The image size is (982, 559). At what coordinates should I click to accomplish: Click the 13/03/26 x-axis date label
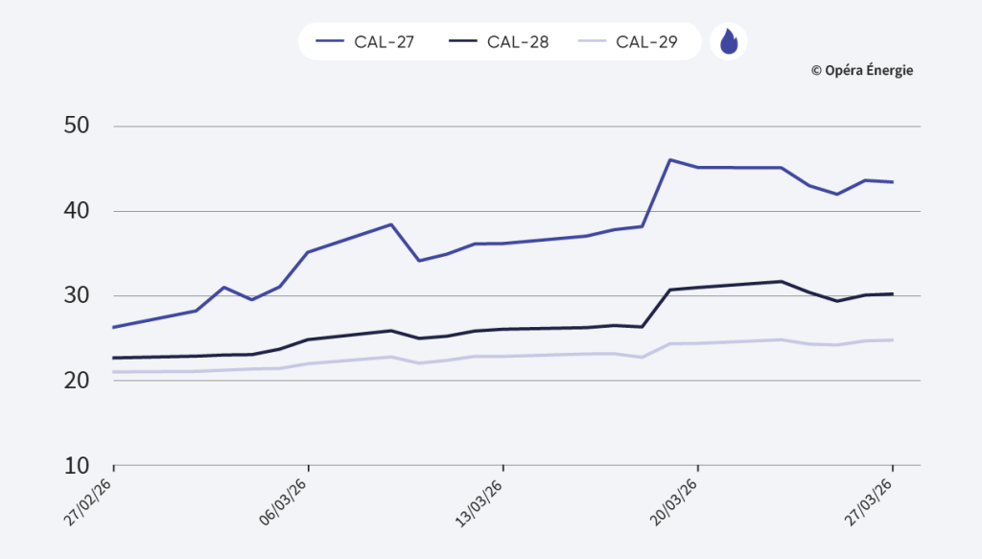[x=479, y=501]
